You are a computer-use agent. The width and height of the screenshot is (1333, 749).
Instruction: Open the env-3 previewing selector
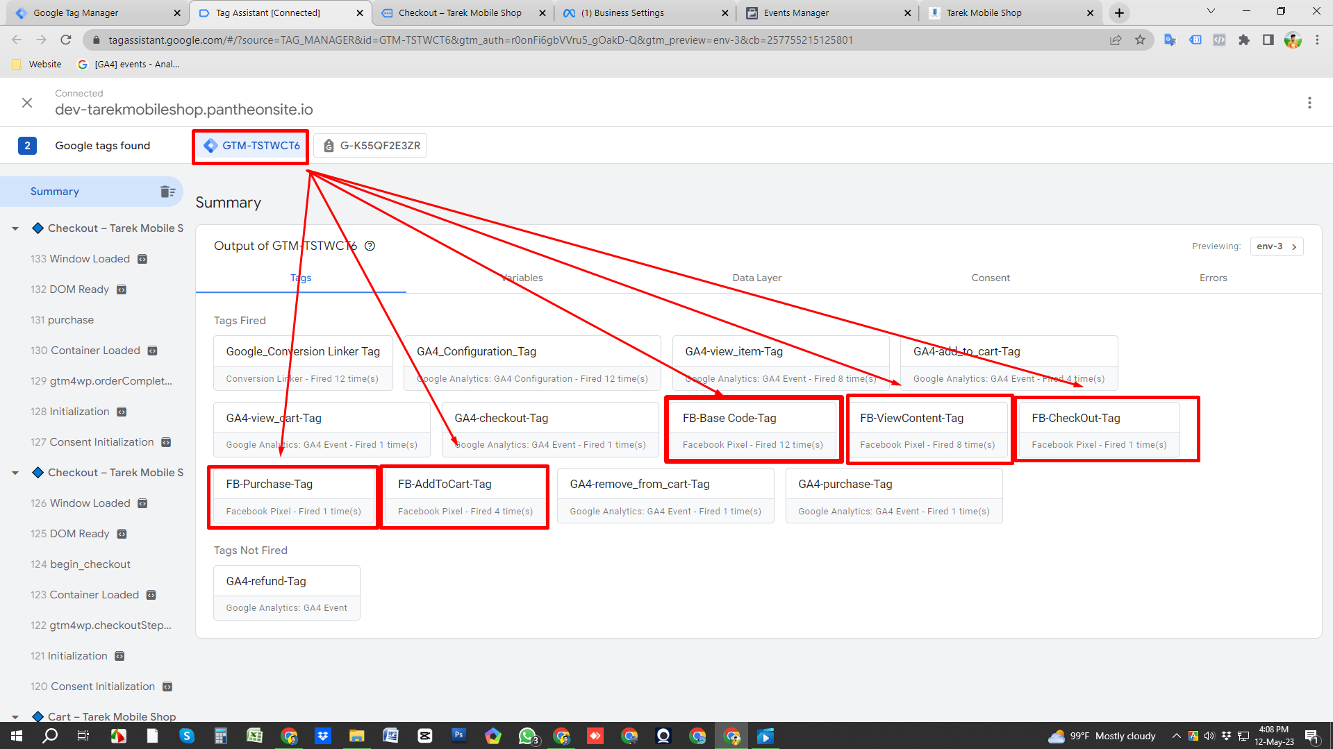(x=1277, y=246)
